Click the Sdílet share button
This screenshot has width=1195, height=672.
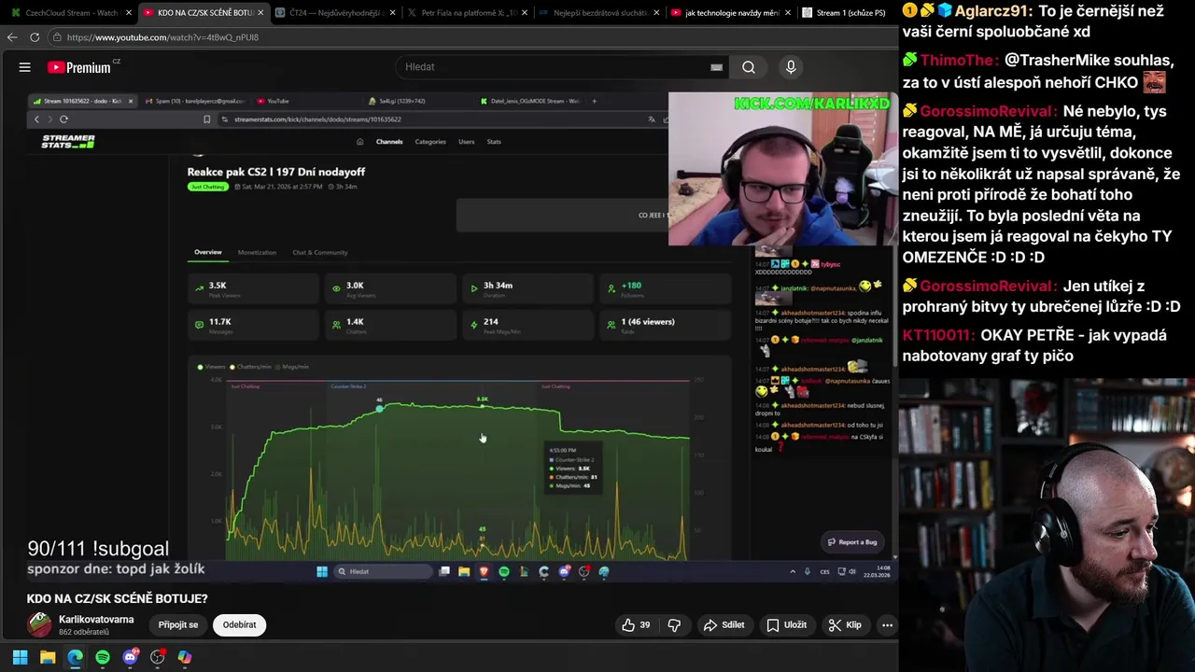coord(724,625)
